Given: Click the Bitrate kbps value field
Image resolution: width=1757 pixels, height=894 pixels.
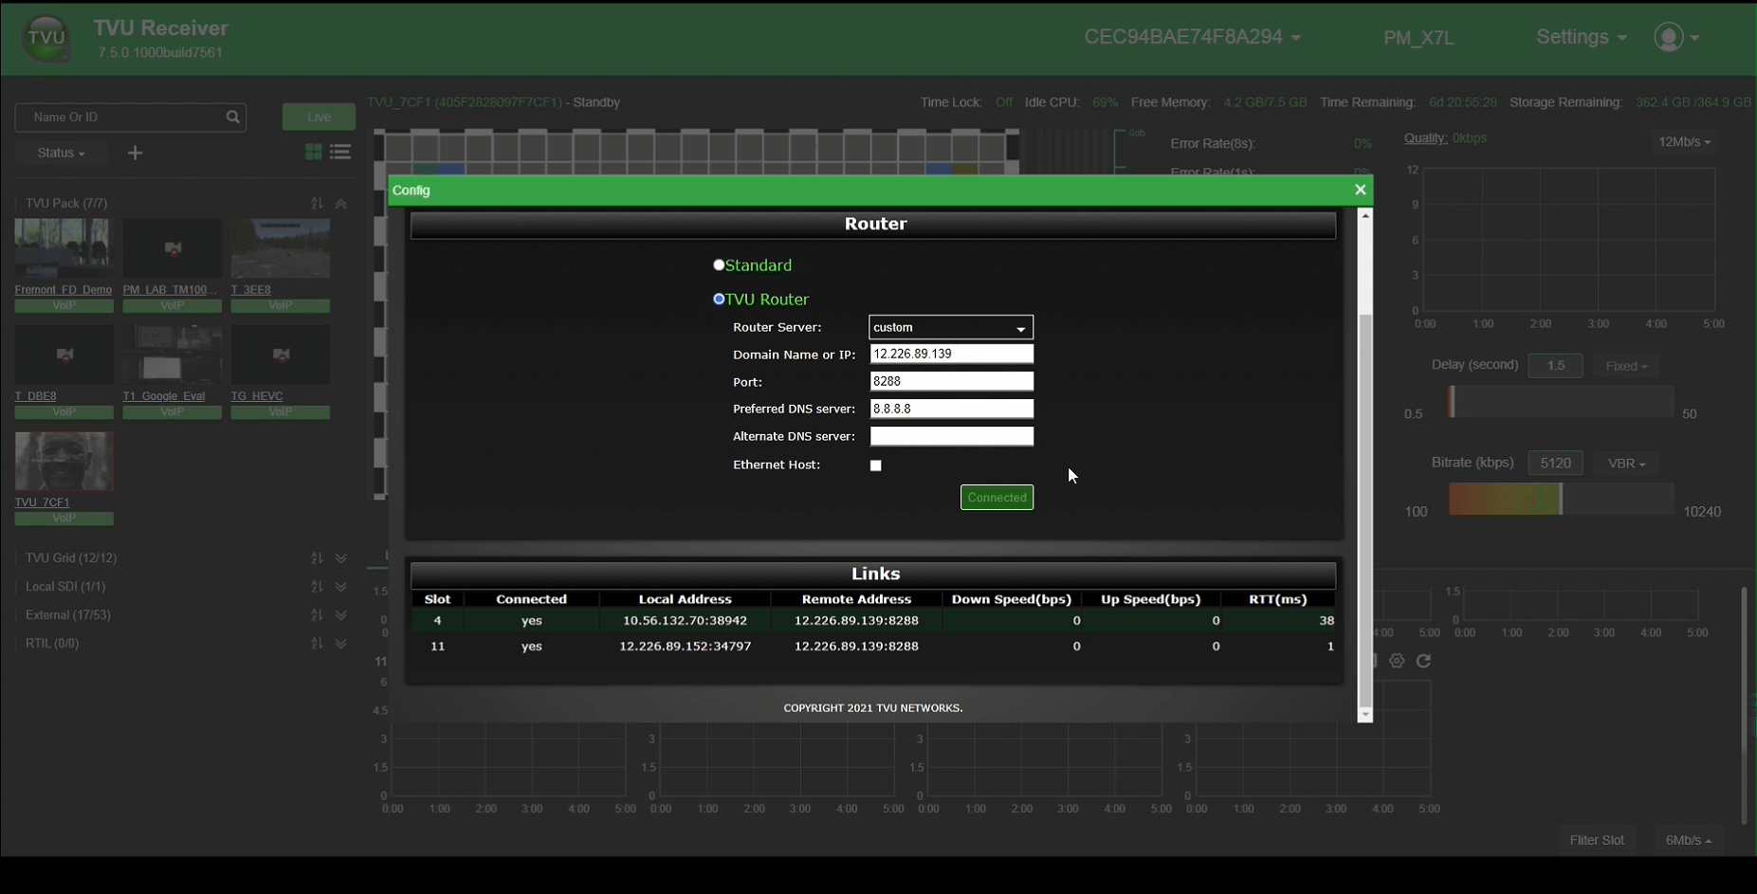Looking at the screenshot, I should [x=1555, y=464].
